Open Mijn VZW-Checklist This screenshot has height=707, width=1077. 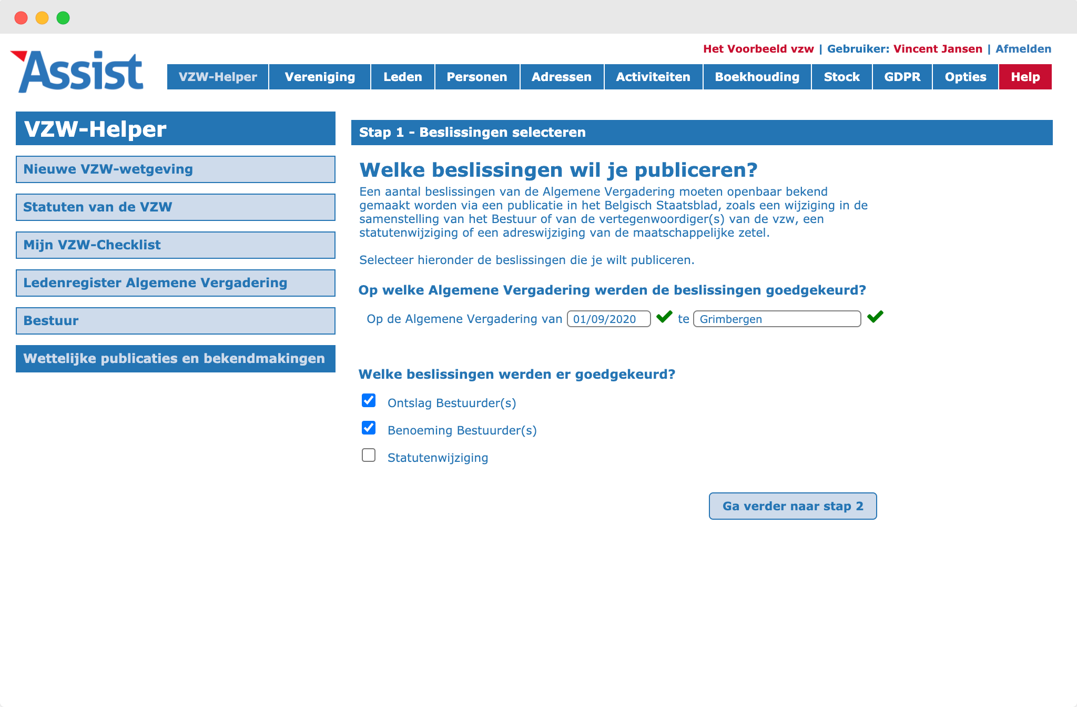[x=176, y=245]
